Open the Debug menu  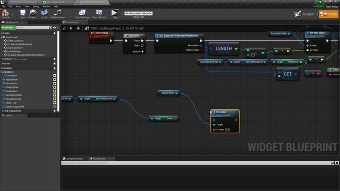pos(36,6)
